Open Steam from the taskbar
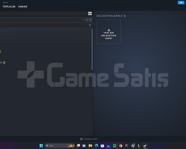This screenshot has height=149, width=186. 145,146
